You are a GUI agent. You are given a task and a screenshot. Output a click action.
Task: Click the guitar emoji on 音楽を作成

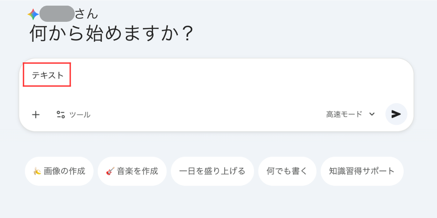click(110, 171)
